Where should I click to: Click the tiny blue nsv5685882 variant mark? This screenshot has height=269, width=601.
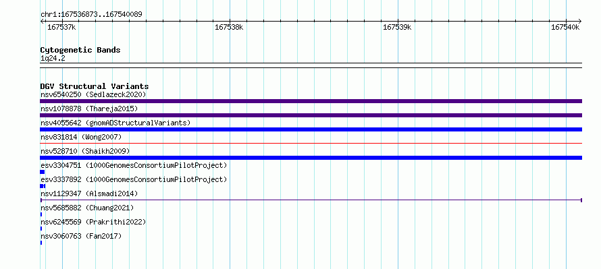tap(41, 214)
